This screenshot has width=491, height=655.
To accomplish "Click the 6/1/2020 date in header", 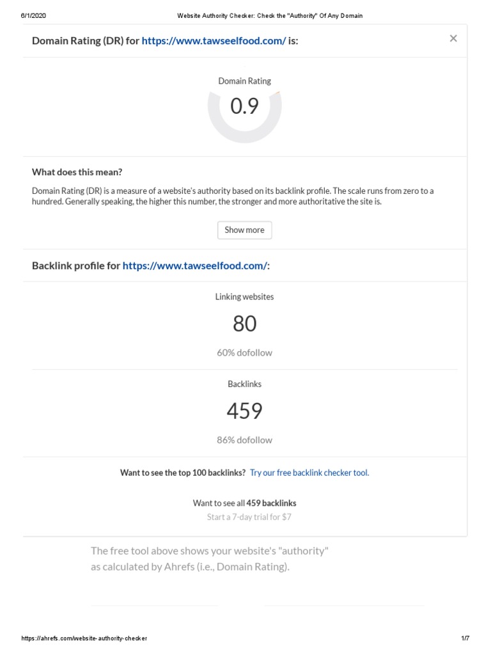I will coord(33,15).
